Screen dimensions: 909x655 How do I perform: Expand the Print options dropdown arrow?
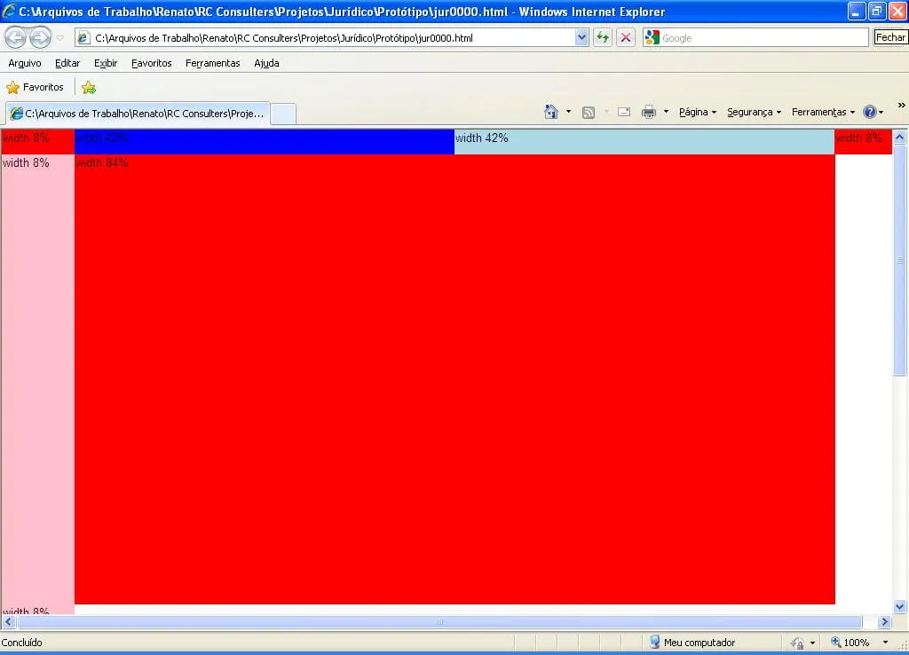coord(666,112)
